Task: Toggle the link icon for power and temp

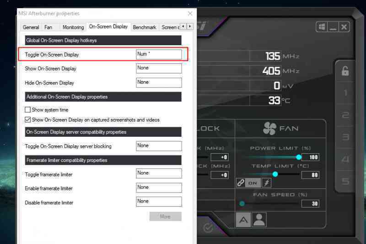Action: [241, 183]
